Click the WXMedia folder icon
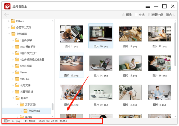The width and height of the screenshot is (179, 126). (17, 79)
